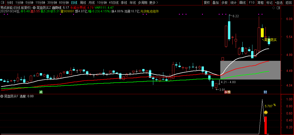Select the 日线 daily period
The height and width of the screenshot is (135, 294).
(x=74, y=3)
